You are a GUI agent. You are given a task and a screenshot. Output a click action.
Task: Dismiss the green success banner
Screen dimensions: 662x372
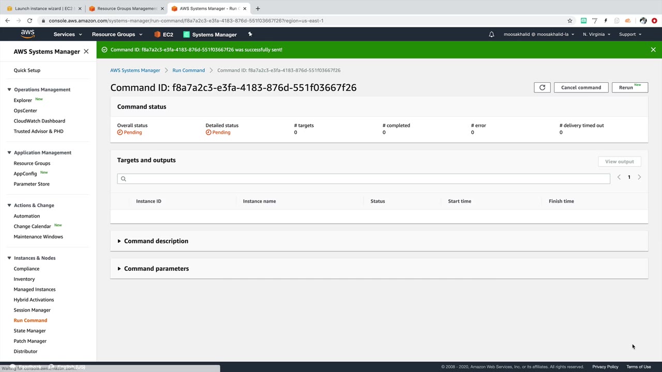tap(653, 50)
